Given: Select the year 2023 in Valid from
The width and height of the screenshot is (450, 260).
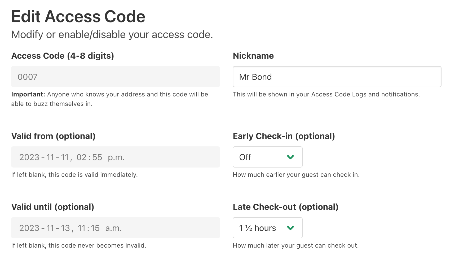Looking at the screenshot, I should click(29, 157).
